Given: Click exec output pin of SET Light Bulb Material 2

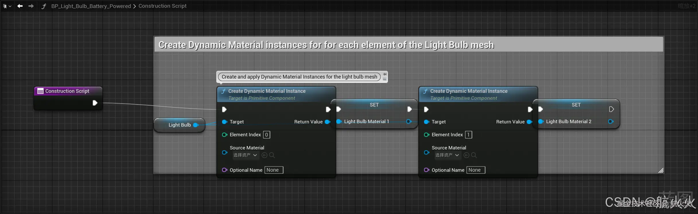Looking at the screenshot, I should (611, 109).
